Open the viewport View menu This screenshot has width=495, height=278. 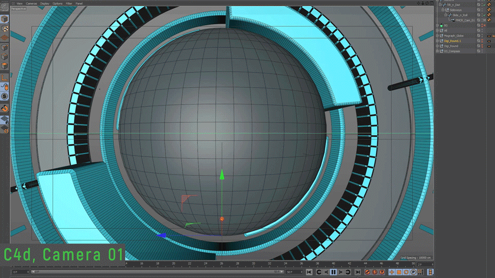pyautogui.click(x=20, y=4)
